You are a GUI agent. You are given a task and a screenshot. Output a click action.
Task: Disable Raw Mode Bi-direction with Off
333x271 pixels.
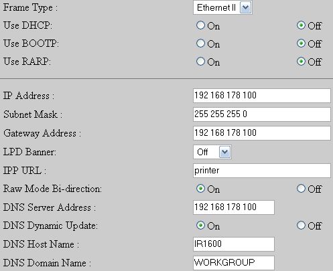(x=301, y=189)
